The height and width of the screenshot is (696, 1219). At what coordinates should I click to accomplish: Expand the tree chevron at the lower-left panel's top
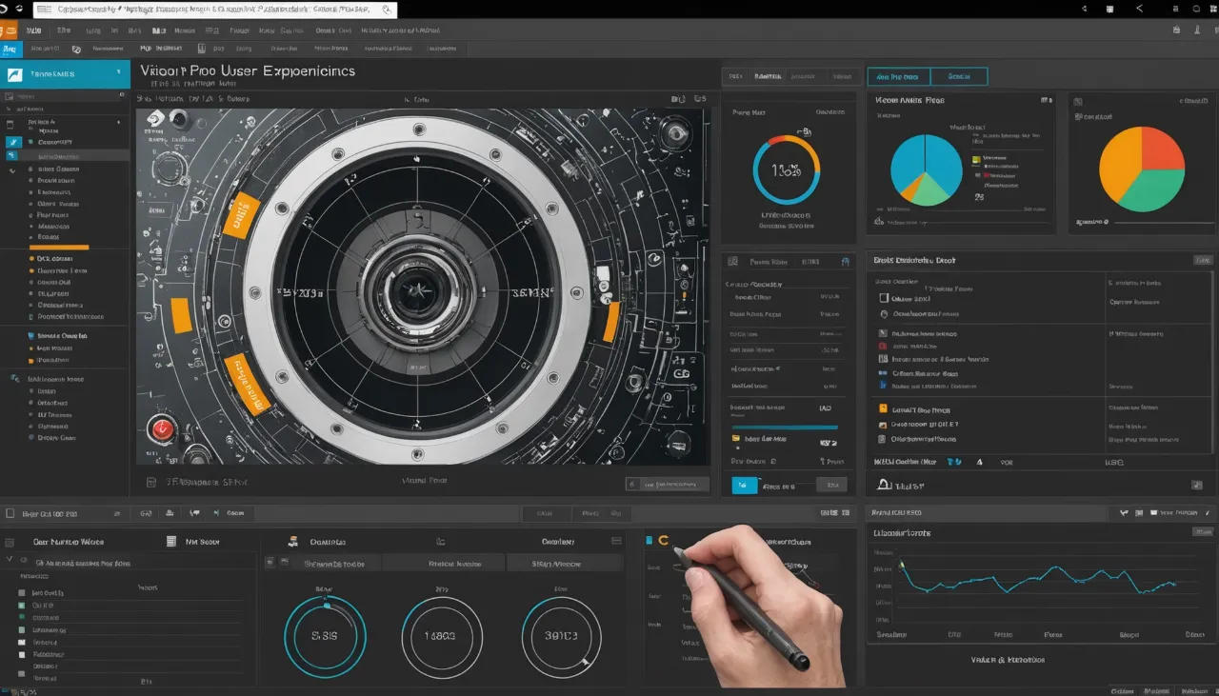10,561
